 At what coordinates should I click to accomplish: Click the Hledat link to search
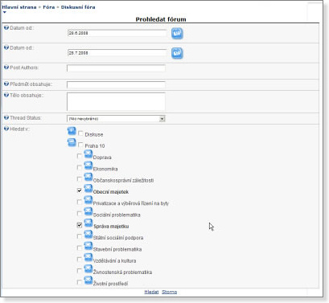(151, 292)
